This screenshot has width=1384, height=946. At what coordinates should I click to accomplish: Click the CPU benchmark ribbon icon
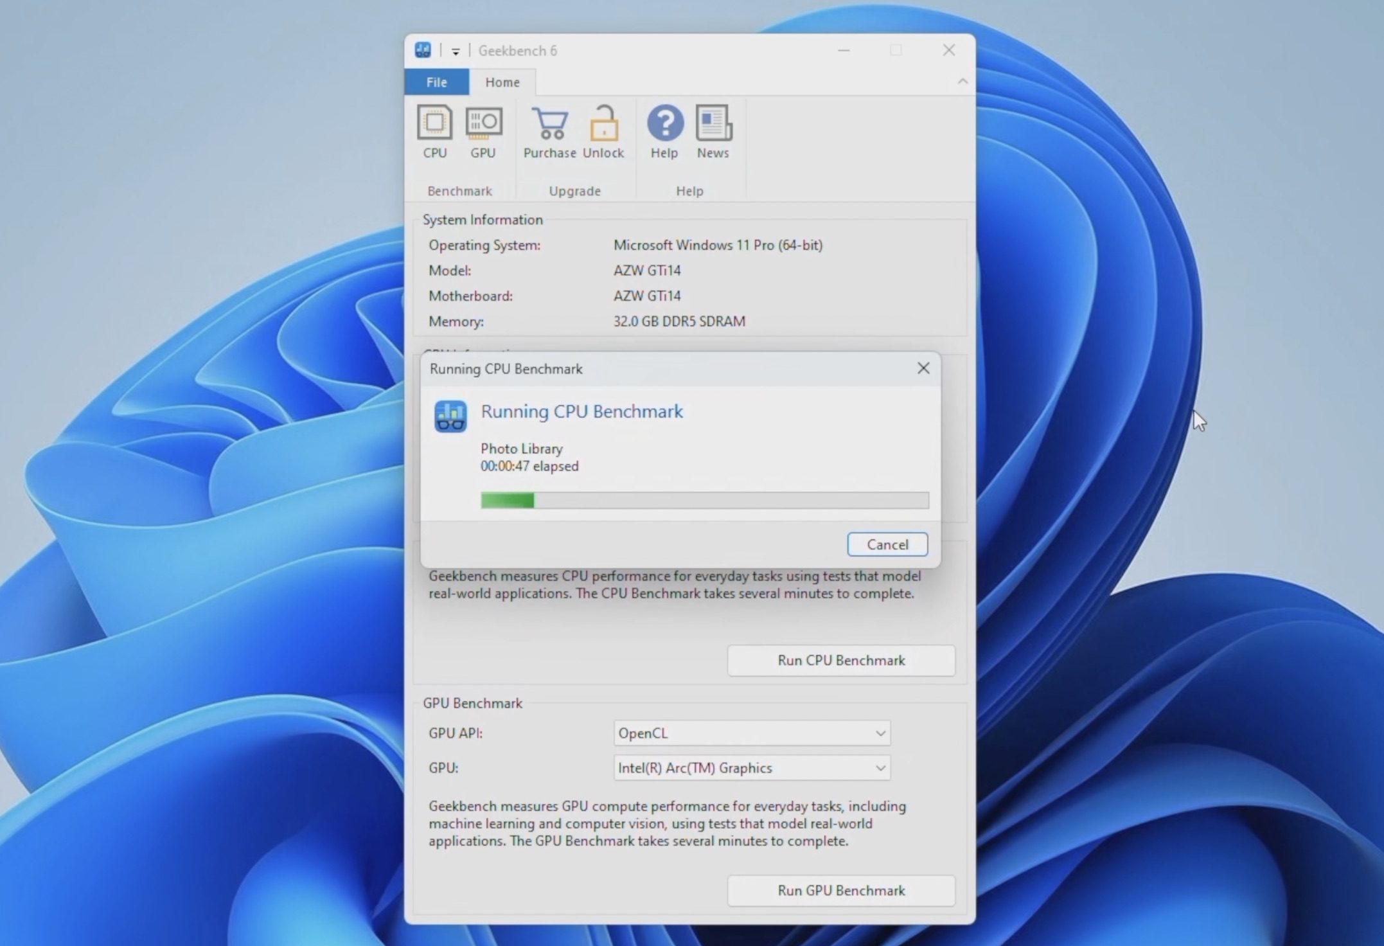[x=434, y=123]
